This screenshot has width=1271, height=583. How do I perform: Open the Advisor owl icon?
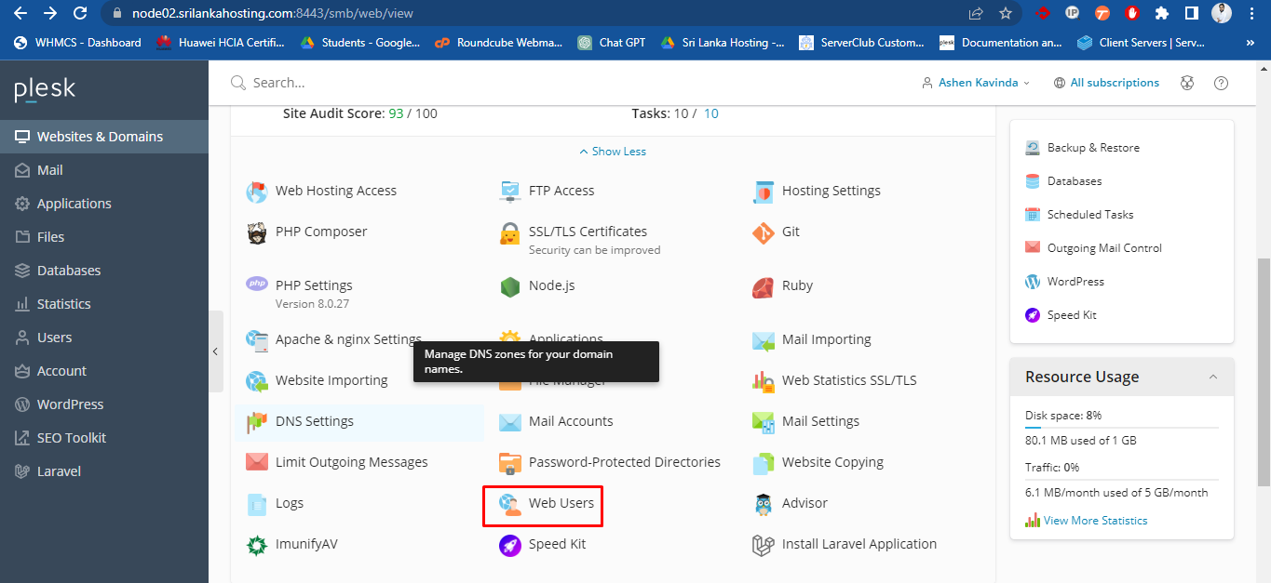[x=764, y=504]
